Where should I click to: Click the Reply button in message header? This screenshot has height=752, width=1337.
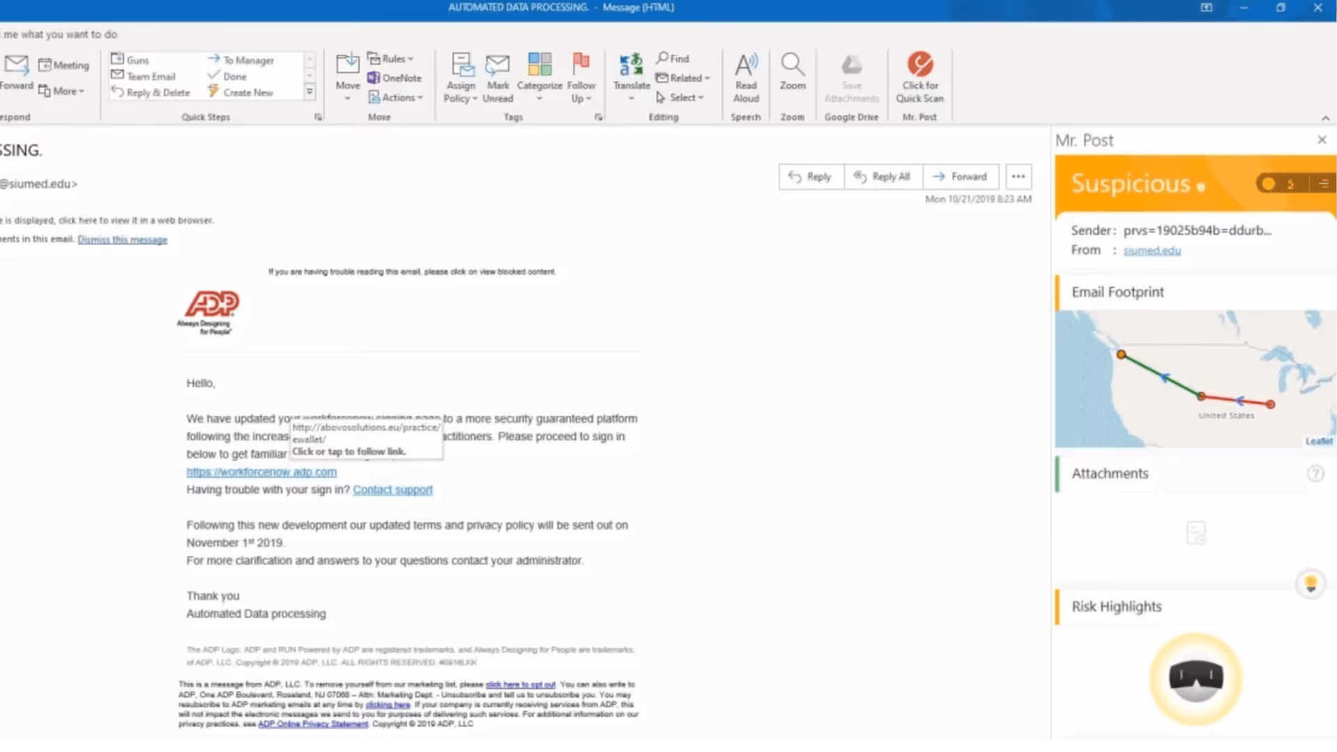pyautogui.click(x=811, y=177)
